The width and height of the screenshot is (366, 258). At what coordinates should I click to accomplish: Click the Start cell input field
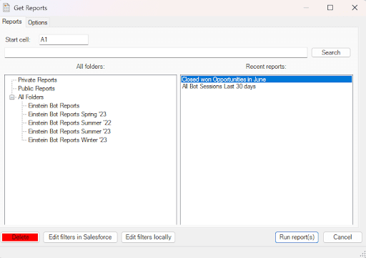point(64,39)
